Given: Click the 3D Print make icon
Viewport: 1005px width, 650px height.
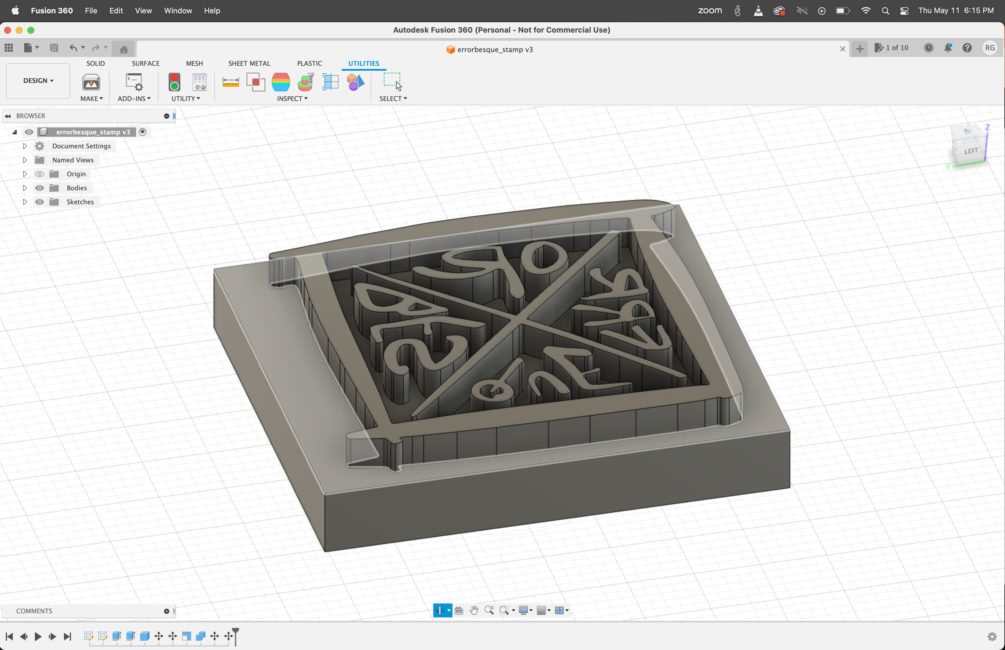Looking at the screenshot, I should click(91, 82).
